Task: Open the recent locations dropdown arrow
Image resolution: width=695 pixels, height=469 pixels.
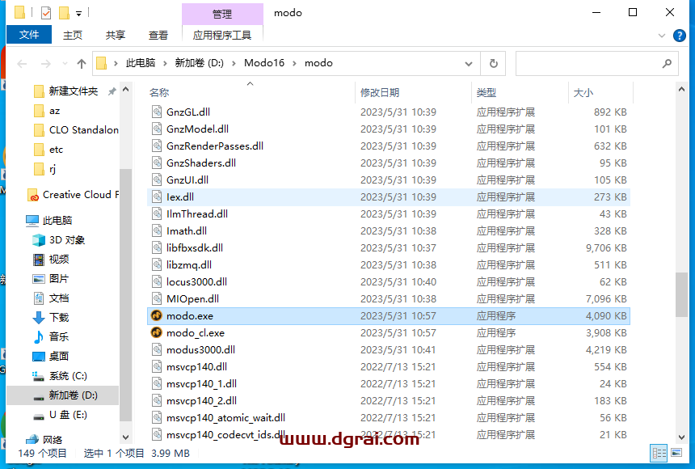Action: click(65, 64)
